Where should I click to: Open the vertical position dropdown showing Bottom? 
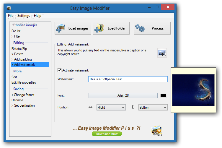pos(153,108)
